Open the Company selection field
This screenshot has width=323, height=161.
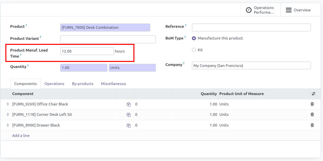point(251,66)
